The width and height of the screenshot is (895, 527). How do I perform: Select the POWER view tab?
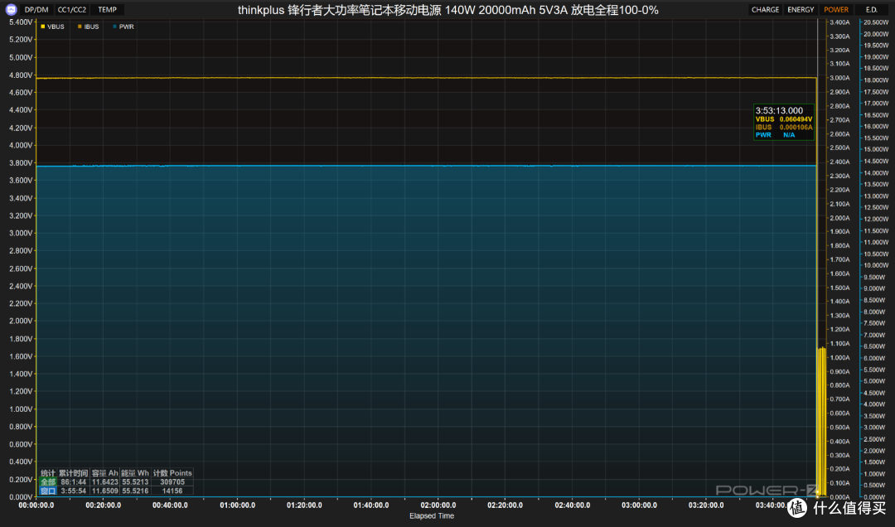tap(835, 10)
